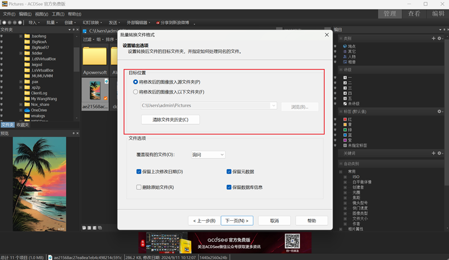The image size is (449, 260).
Task: Open the 文件 menu
Action: (9, 14)
